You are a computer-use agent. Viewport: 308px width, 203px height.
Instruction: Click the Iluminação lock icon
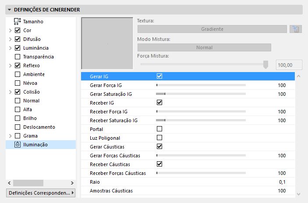click(x=18, y=145)
